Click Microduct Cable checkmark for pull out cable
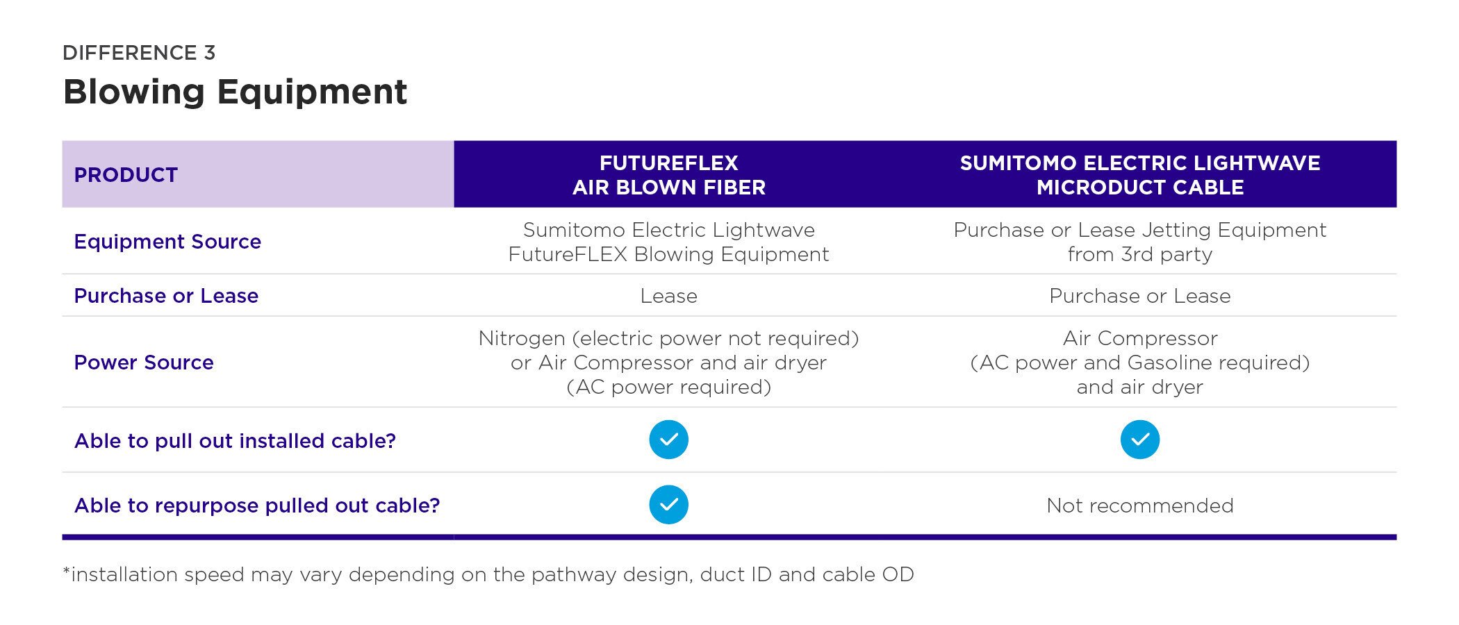1459x625 pixels. tap(1139, 440)
